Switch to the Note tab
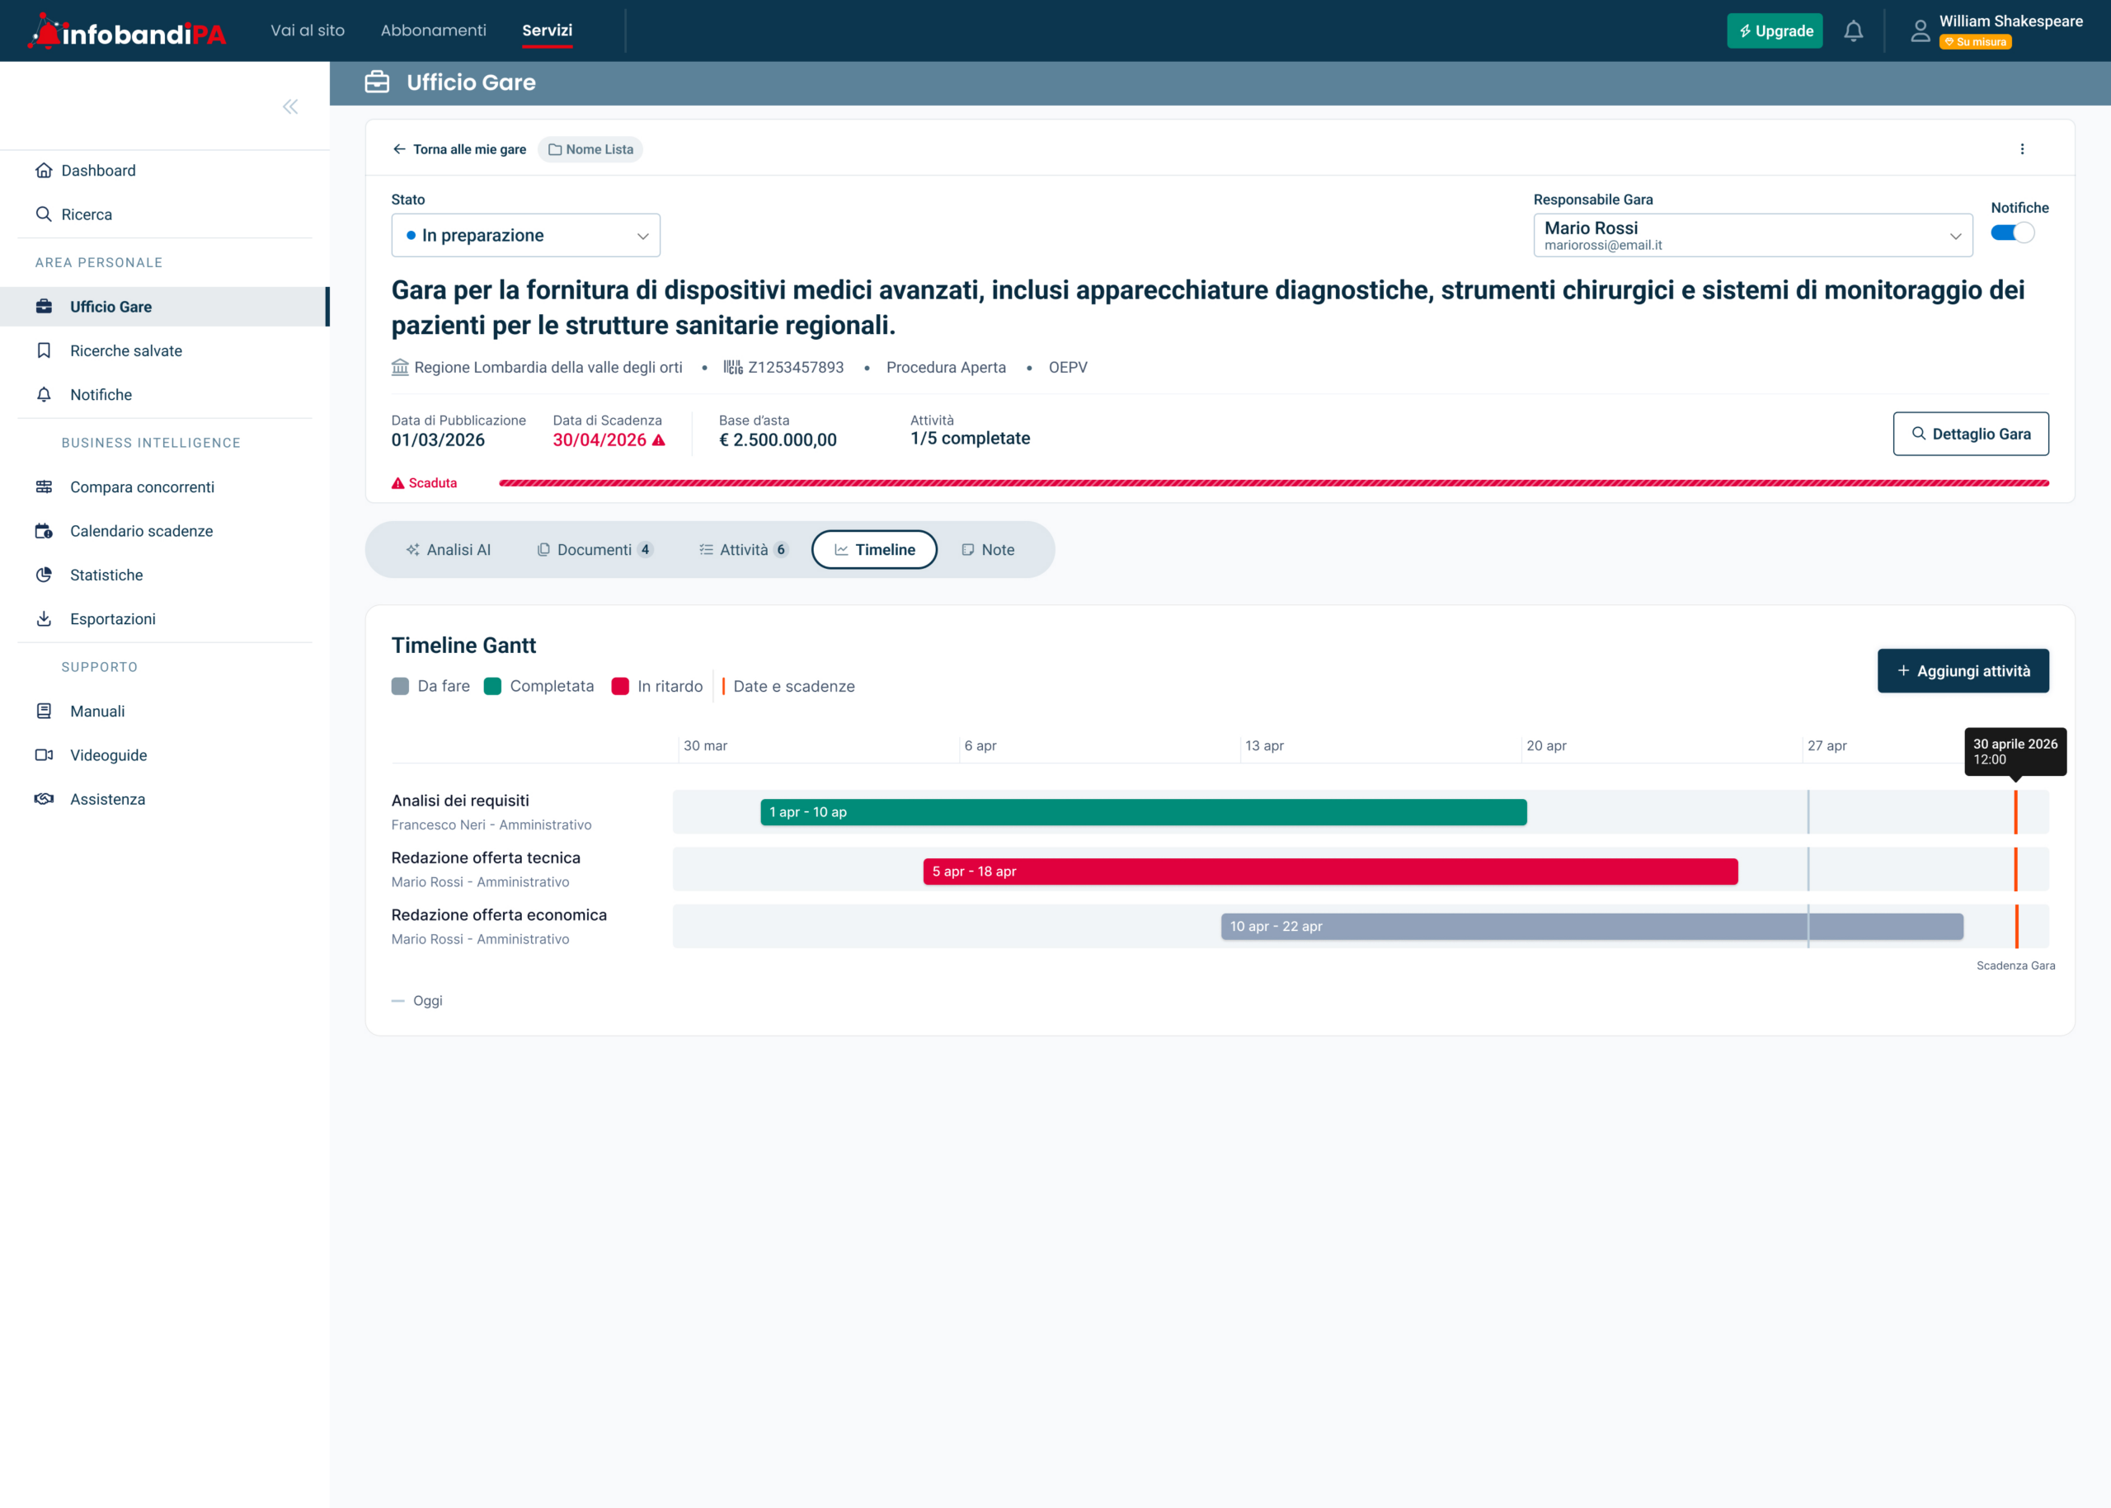 pyautogui.click(x=988, y=550)
